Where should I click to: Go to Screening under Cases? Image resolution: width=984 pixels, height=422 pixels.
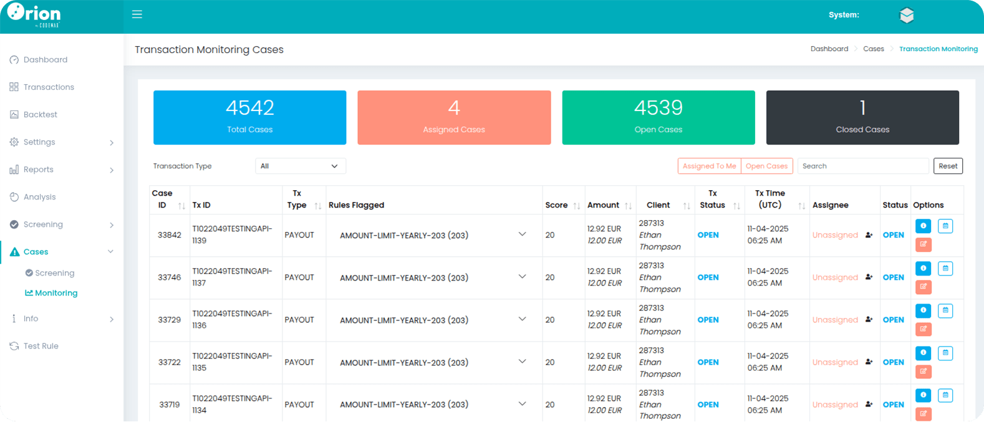[54, 273]
